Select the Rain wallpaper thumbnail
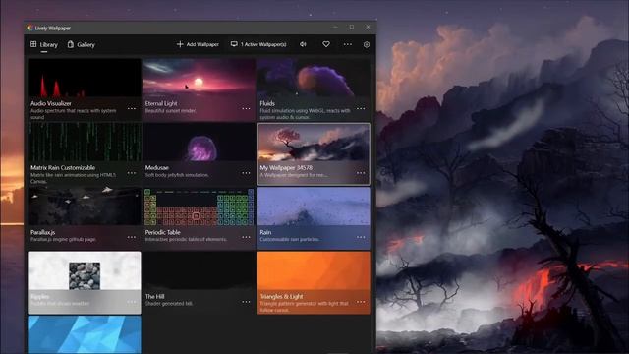This screenshot has height=354, width=629. 314,206
